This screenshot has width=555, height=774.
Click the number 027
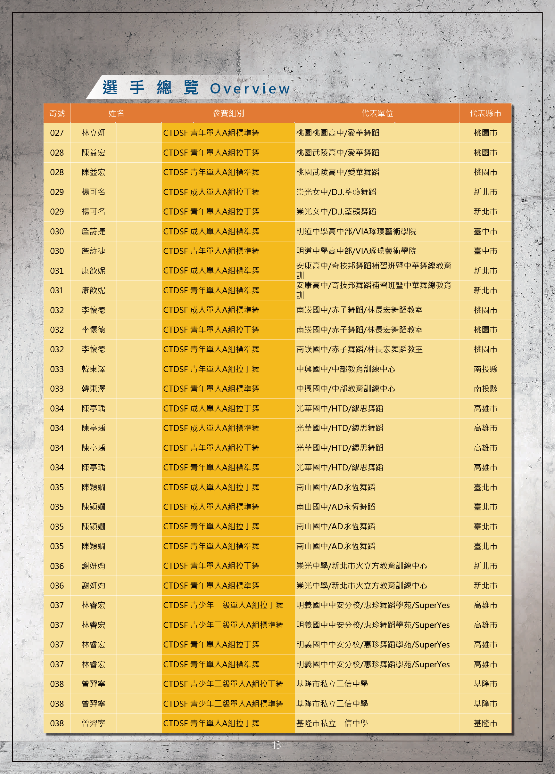[57, 133]
